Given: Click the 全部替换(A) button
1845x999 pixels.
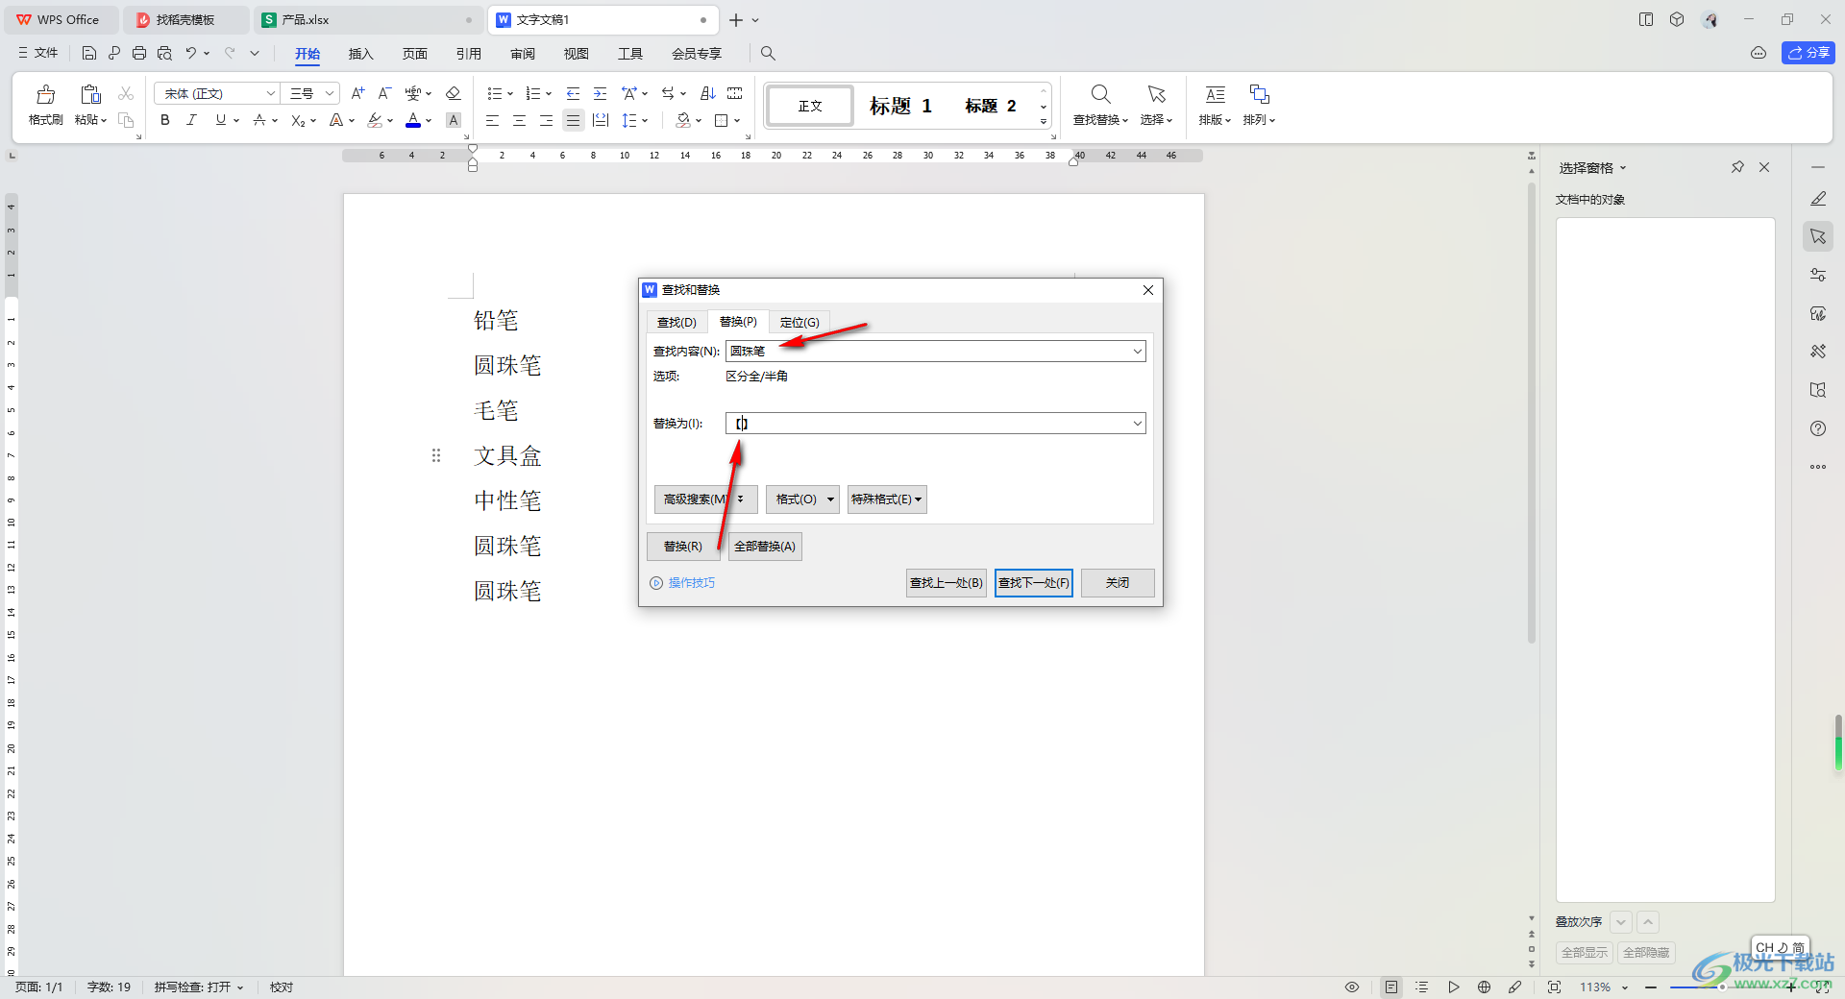Looking at the screenshot, I should click(x=765, y=547).
